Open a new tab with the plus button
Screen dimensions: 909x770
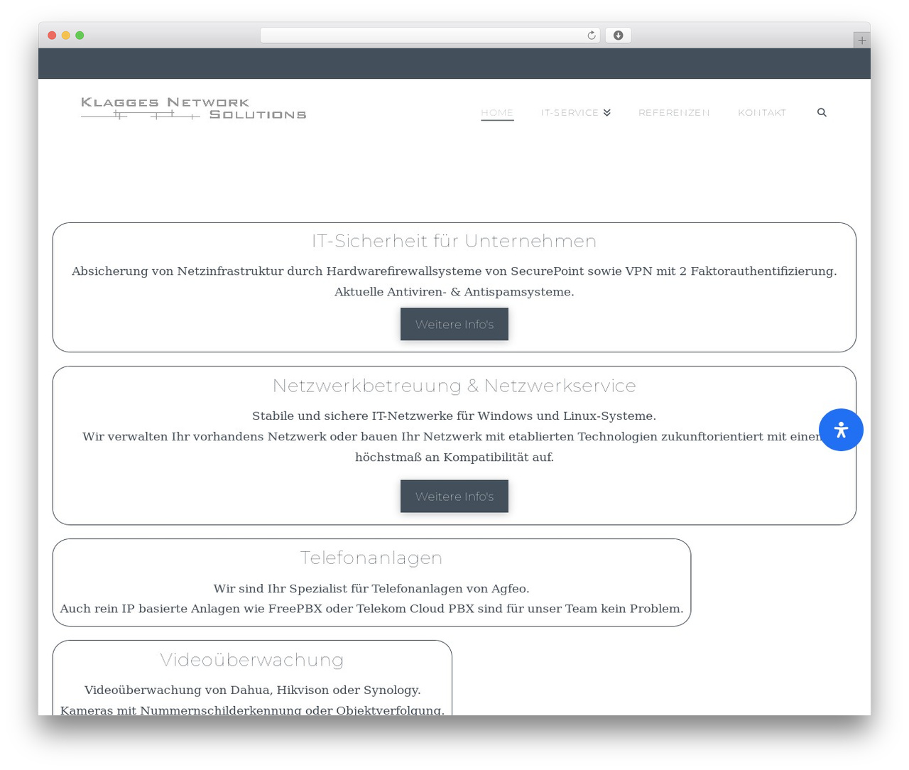pos(861,40)
